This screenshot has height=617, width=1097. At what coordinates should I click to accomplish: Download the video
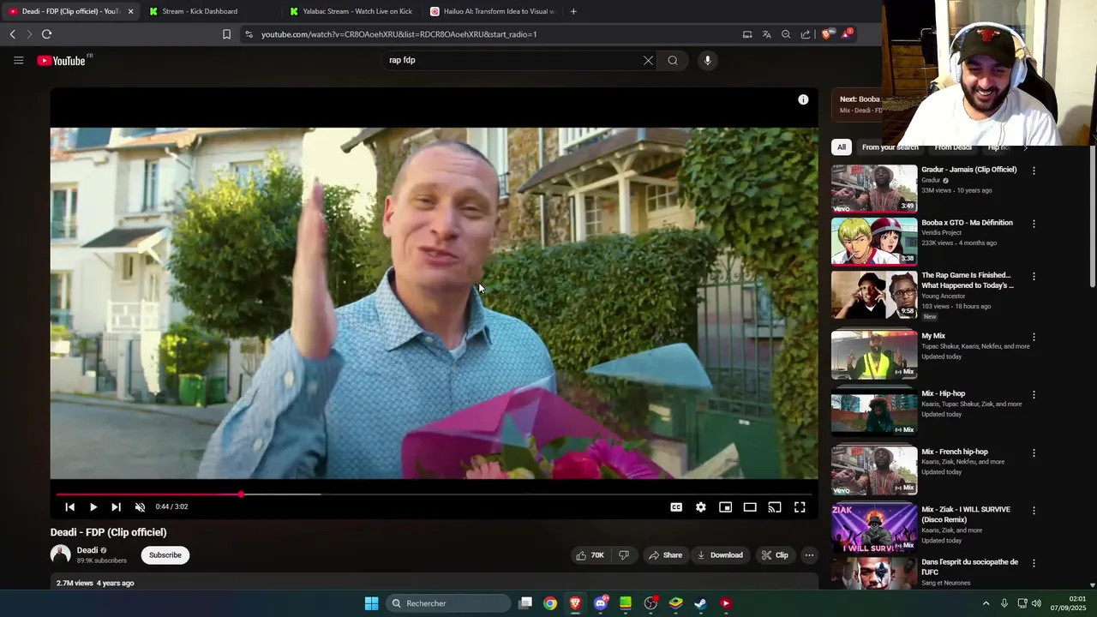coord(720,555)
